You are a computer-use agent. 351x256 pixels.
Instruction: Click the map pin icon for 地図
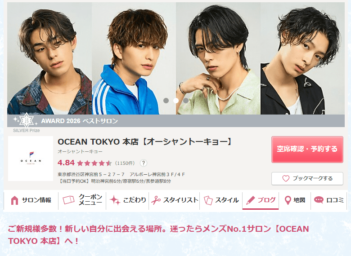(288, 200)
